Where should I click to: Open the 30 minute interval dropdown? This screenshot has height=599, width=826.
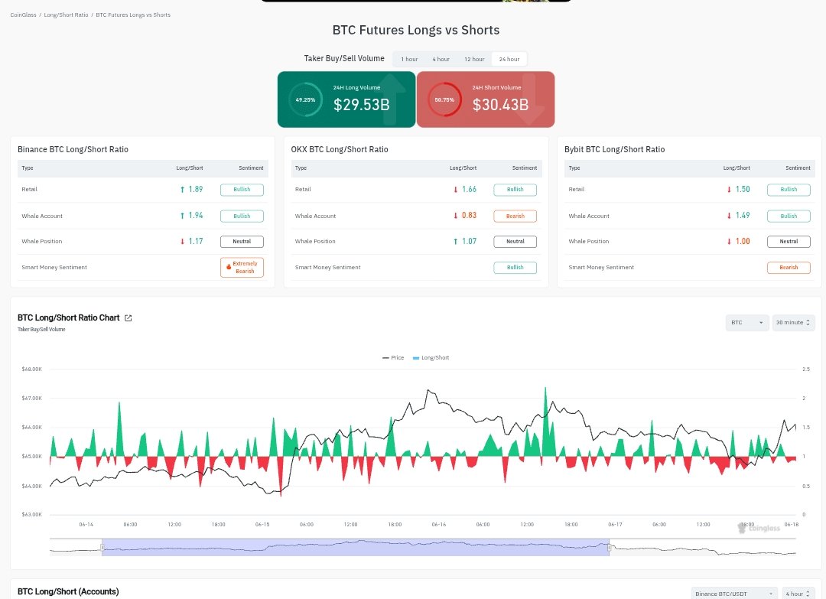tap(793, 322)
